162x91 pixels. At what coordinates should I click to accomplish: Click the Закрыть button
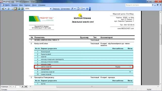(56, 9)
